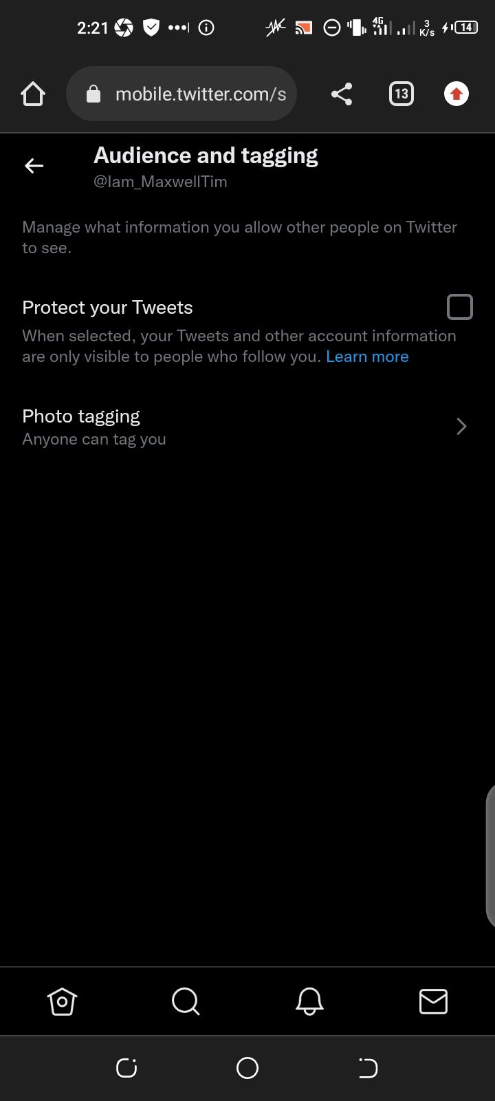Tap the Android system back button

368,1068
